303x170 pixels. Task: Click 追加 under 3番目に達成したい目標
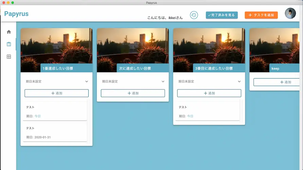[x=209, y=93]
